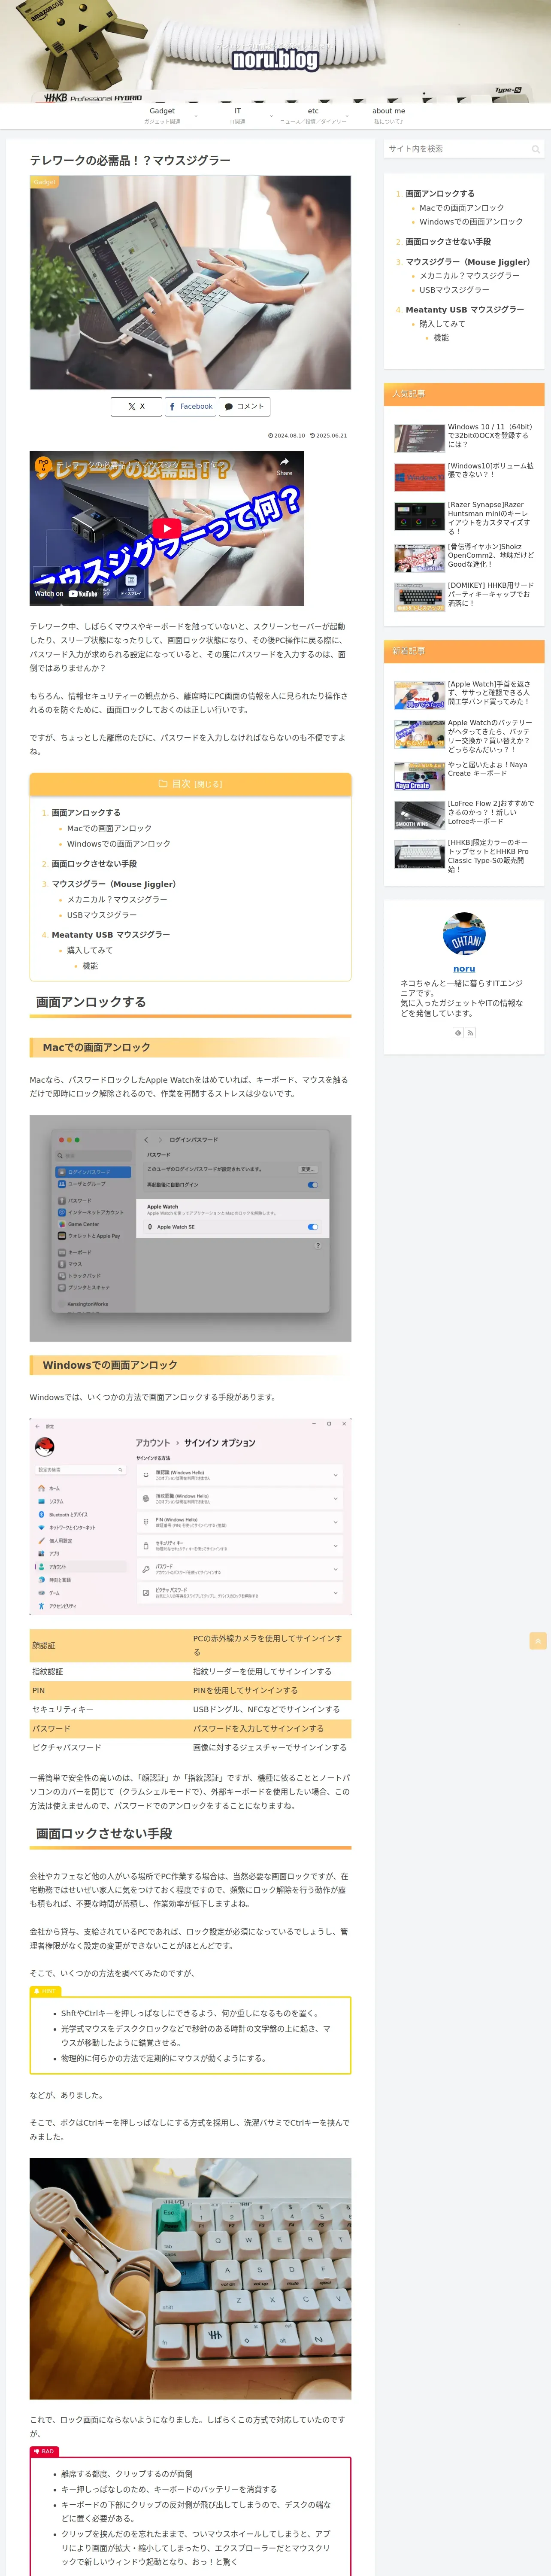
Task: Click 機能 in the sidebar contents
Action: pos(441,338)
